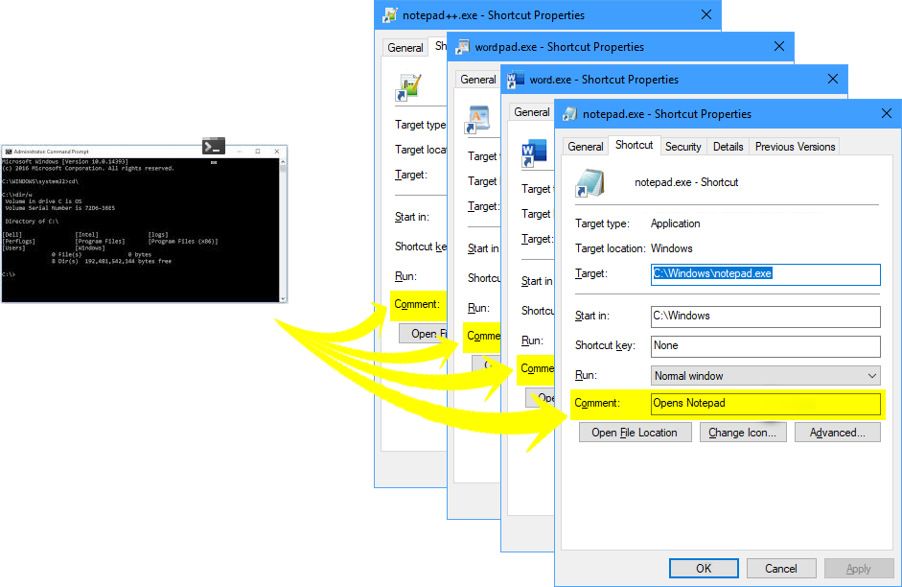
Task: Click the WordPad icon in the wordpad.exe title bar
Action: (462, 47)
